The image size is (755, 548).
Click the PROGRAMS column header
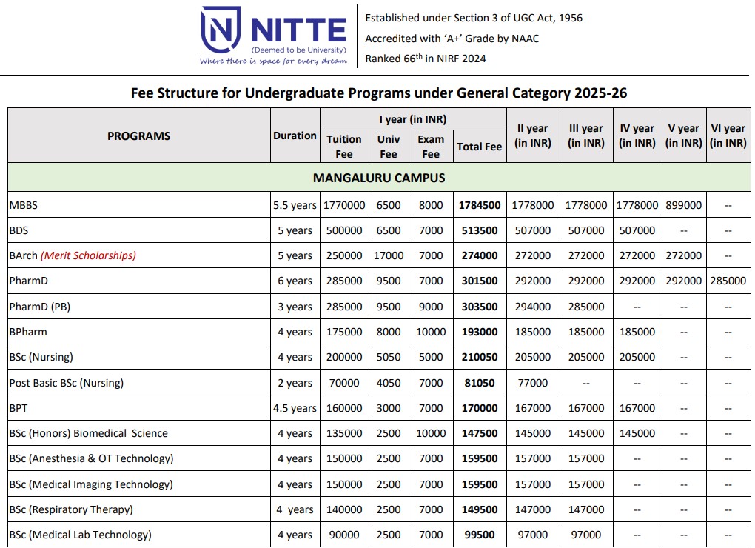pos(138,136)
